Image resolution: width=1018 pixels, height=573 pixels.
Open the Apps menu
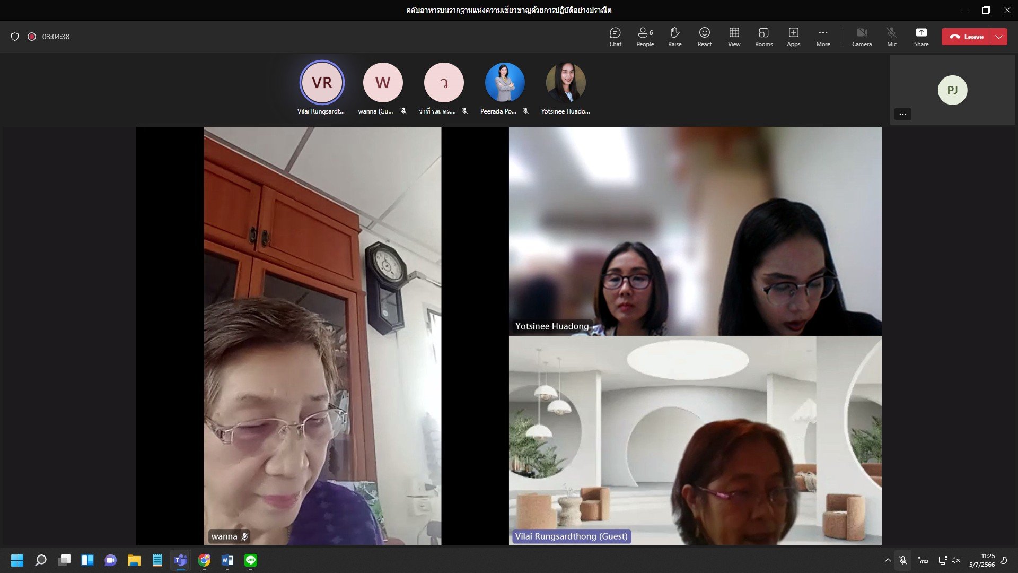pos(793,37)
